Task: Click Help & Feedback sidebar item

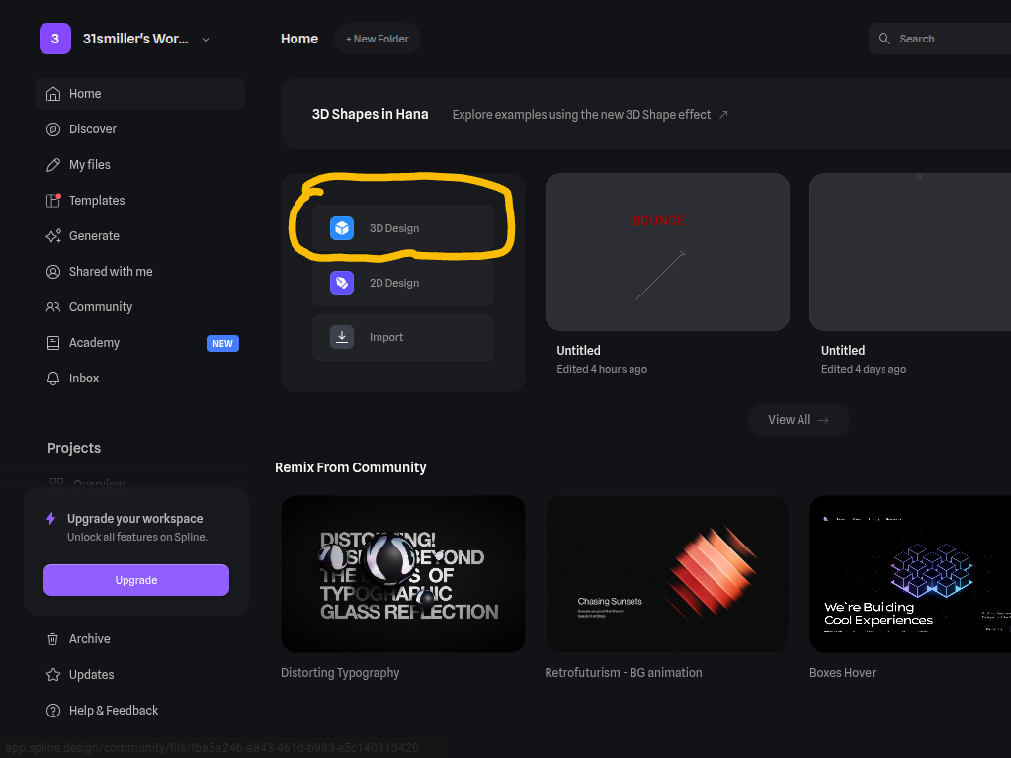Action: tap(140, 711)
